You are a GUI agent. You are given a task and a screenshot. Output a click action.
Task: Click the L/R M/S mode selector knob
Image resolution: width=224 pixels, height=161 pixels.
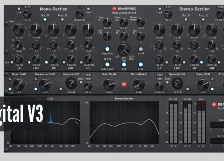pos(124,50)
